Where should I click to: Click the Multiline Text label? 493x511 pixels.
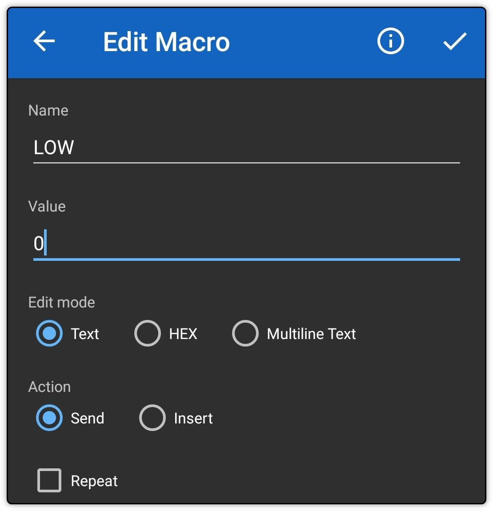(311, 334)
